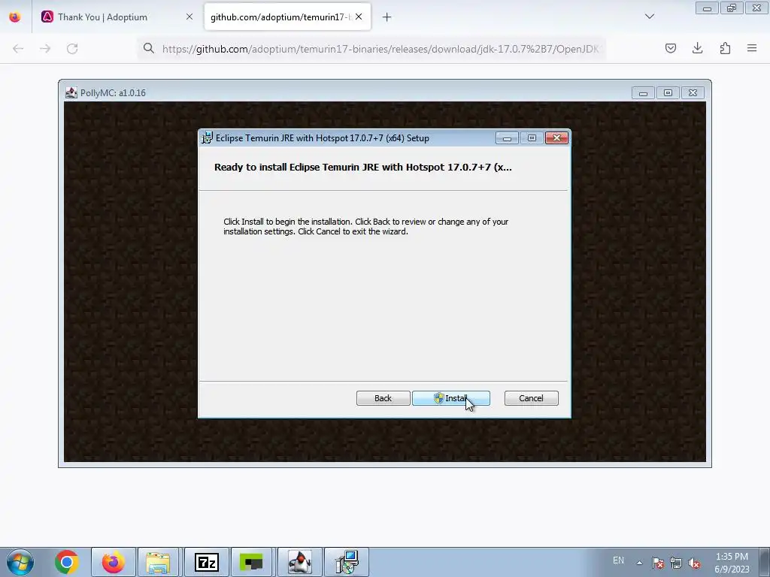
Task: Close the Thank You | Adoptium tab
Action: click(x=189, y=17)
